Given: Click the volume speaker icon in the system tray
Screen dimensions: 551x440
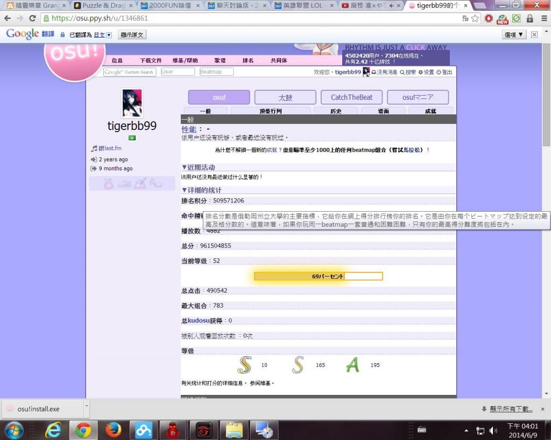Looking at the screenshot, I should tap(493, 430).
